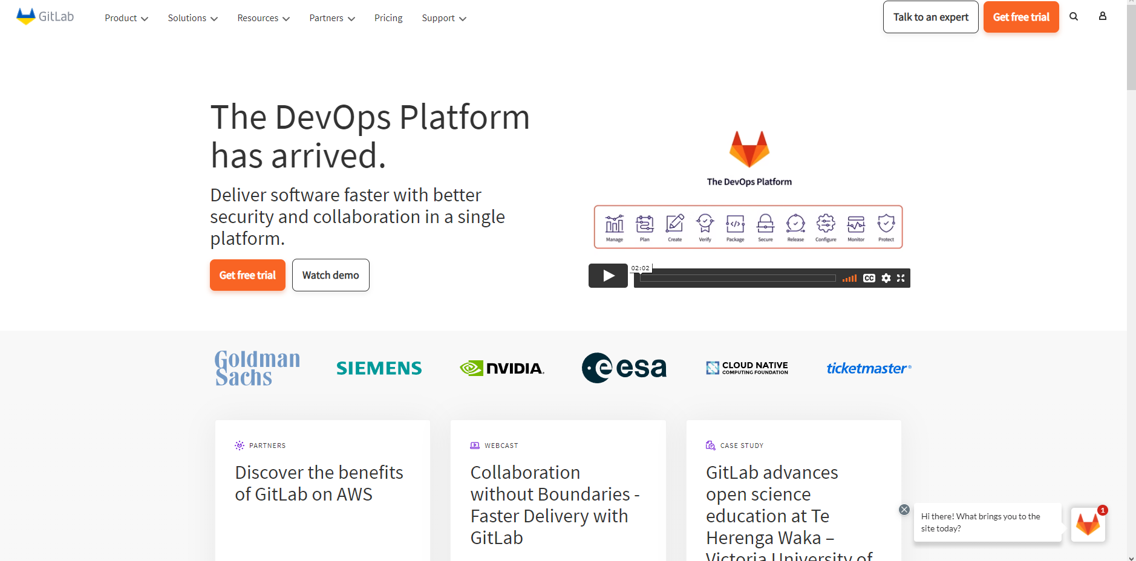The width and height of the screenshot is (1136, 561).
Task: Seek along the video progress bar
Action: pos(737,278)
